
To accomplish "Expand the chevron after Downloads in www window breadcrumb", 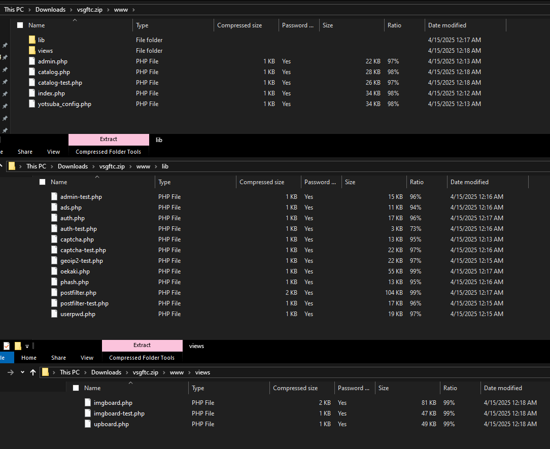I will click(x=71, y=10).
